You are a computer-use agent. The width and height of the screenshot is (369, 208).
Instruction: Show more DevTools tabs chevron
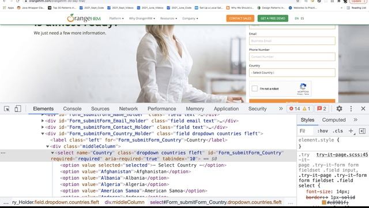point(281,109)
